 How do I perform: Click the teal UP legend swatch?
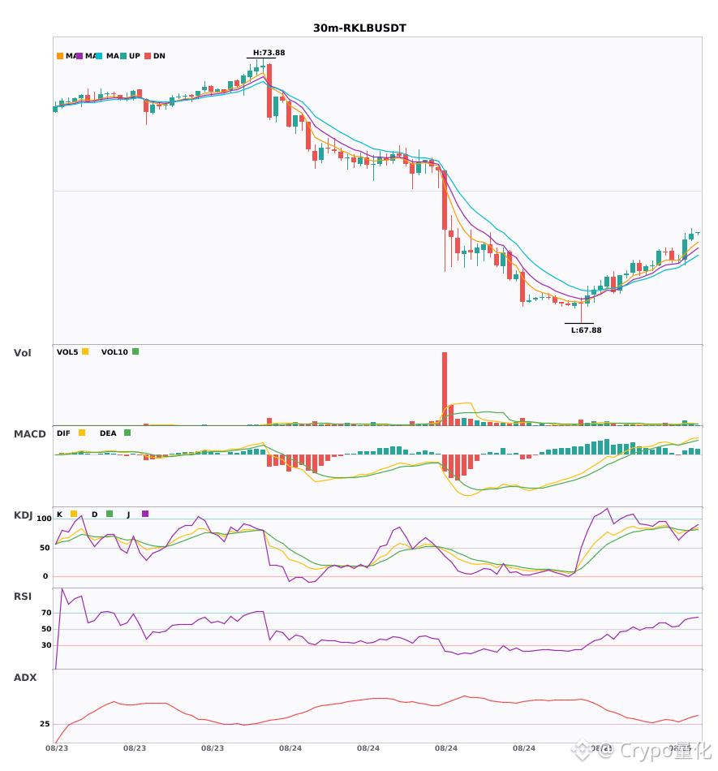pyautogui.click(x=123, y=56)
